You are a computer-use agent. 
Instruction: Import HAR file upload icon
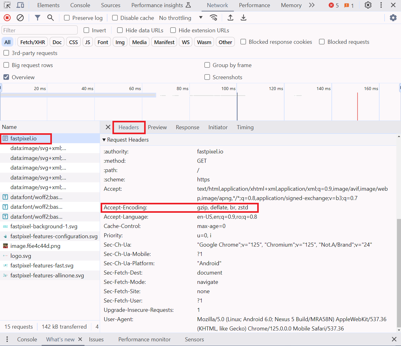[230, 18]
